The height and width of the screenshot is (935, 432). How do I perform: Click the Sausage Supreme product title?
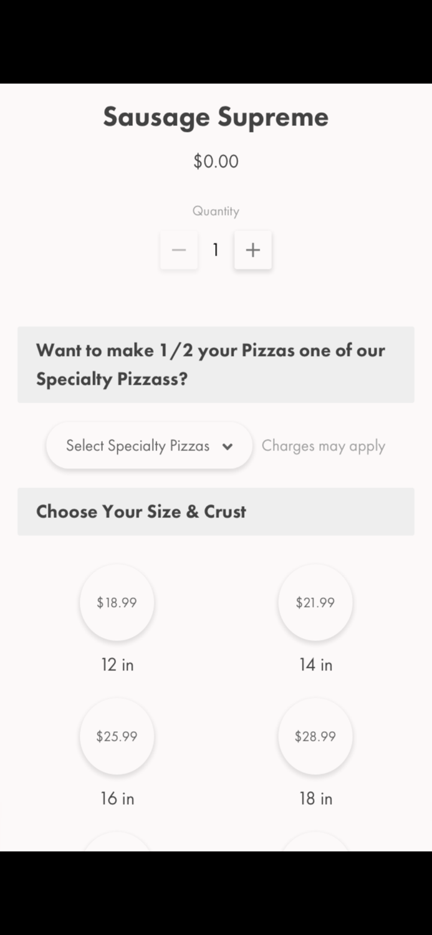click(x=216, y=117)
